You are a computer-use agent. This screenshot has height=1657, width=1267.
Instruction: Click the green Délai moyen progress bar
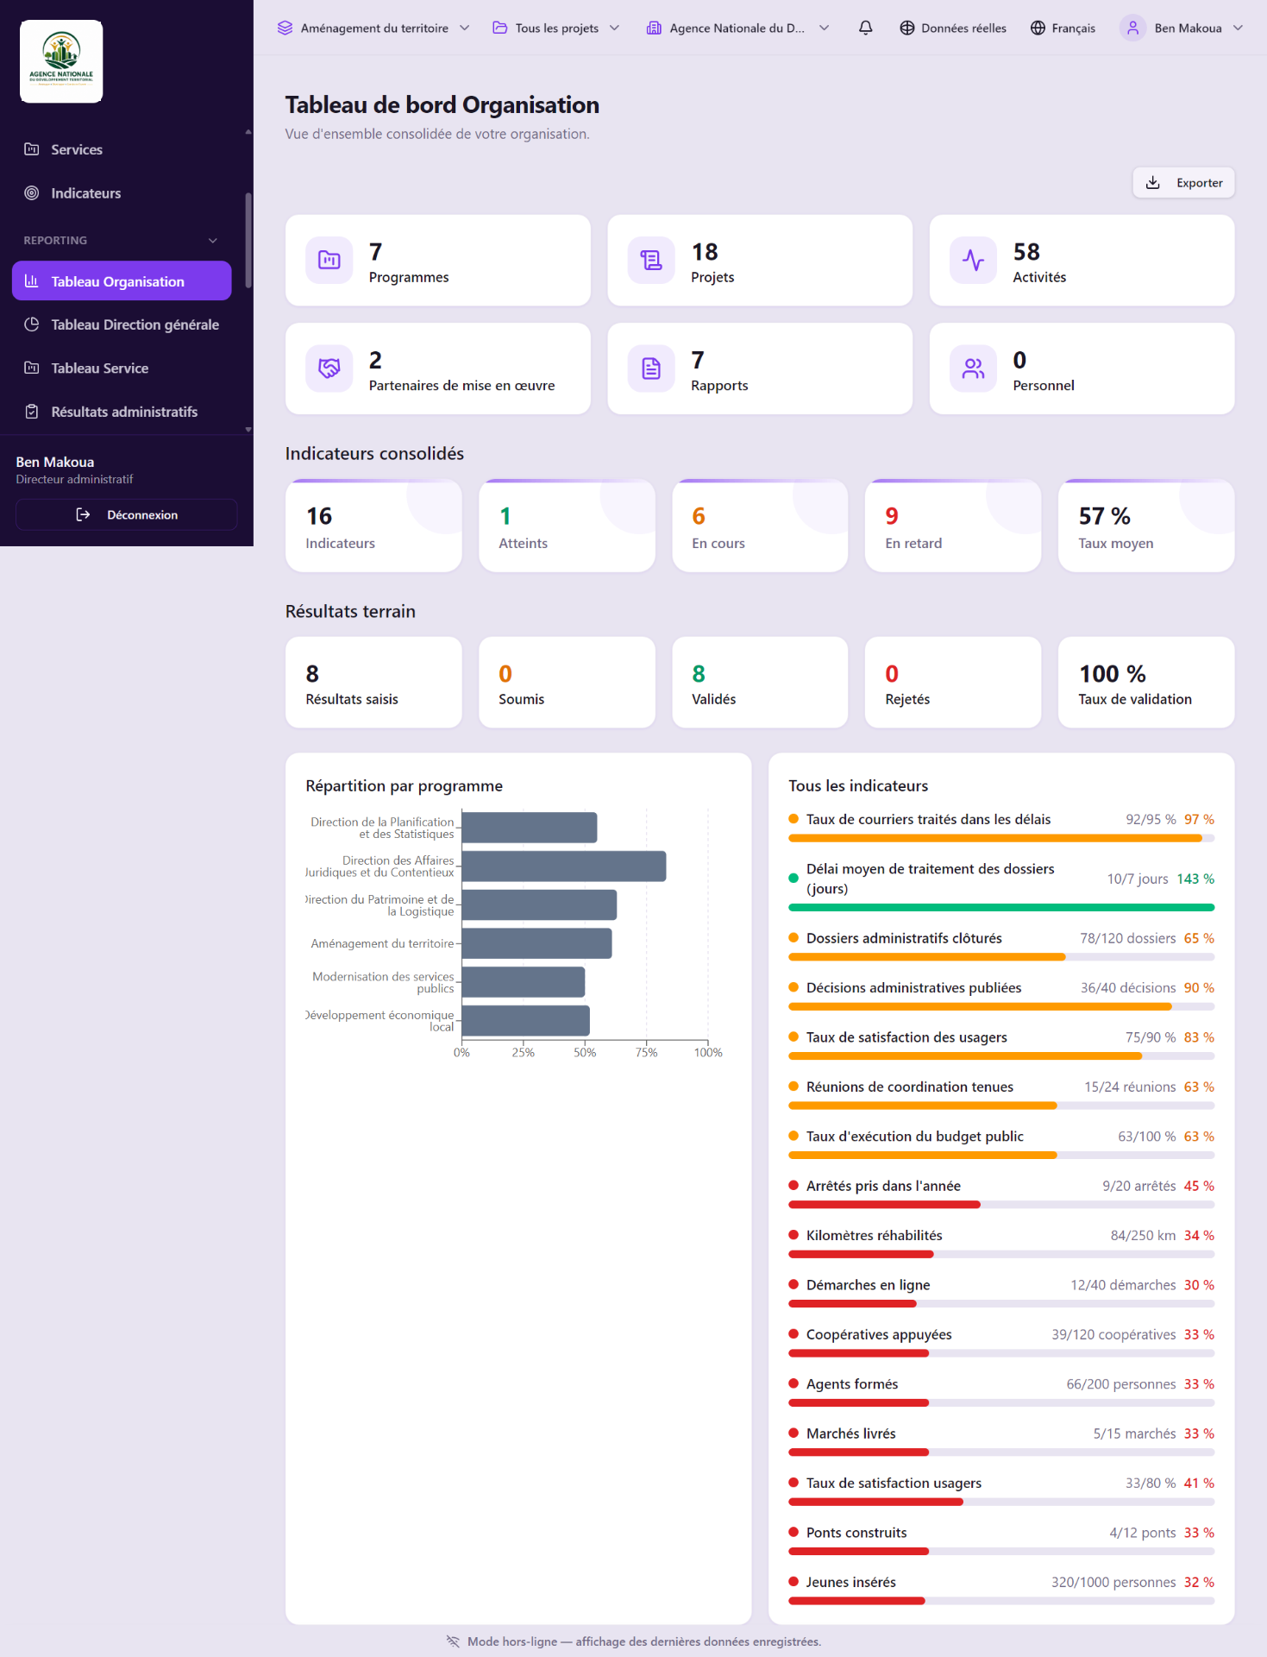[1001, 907]
